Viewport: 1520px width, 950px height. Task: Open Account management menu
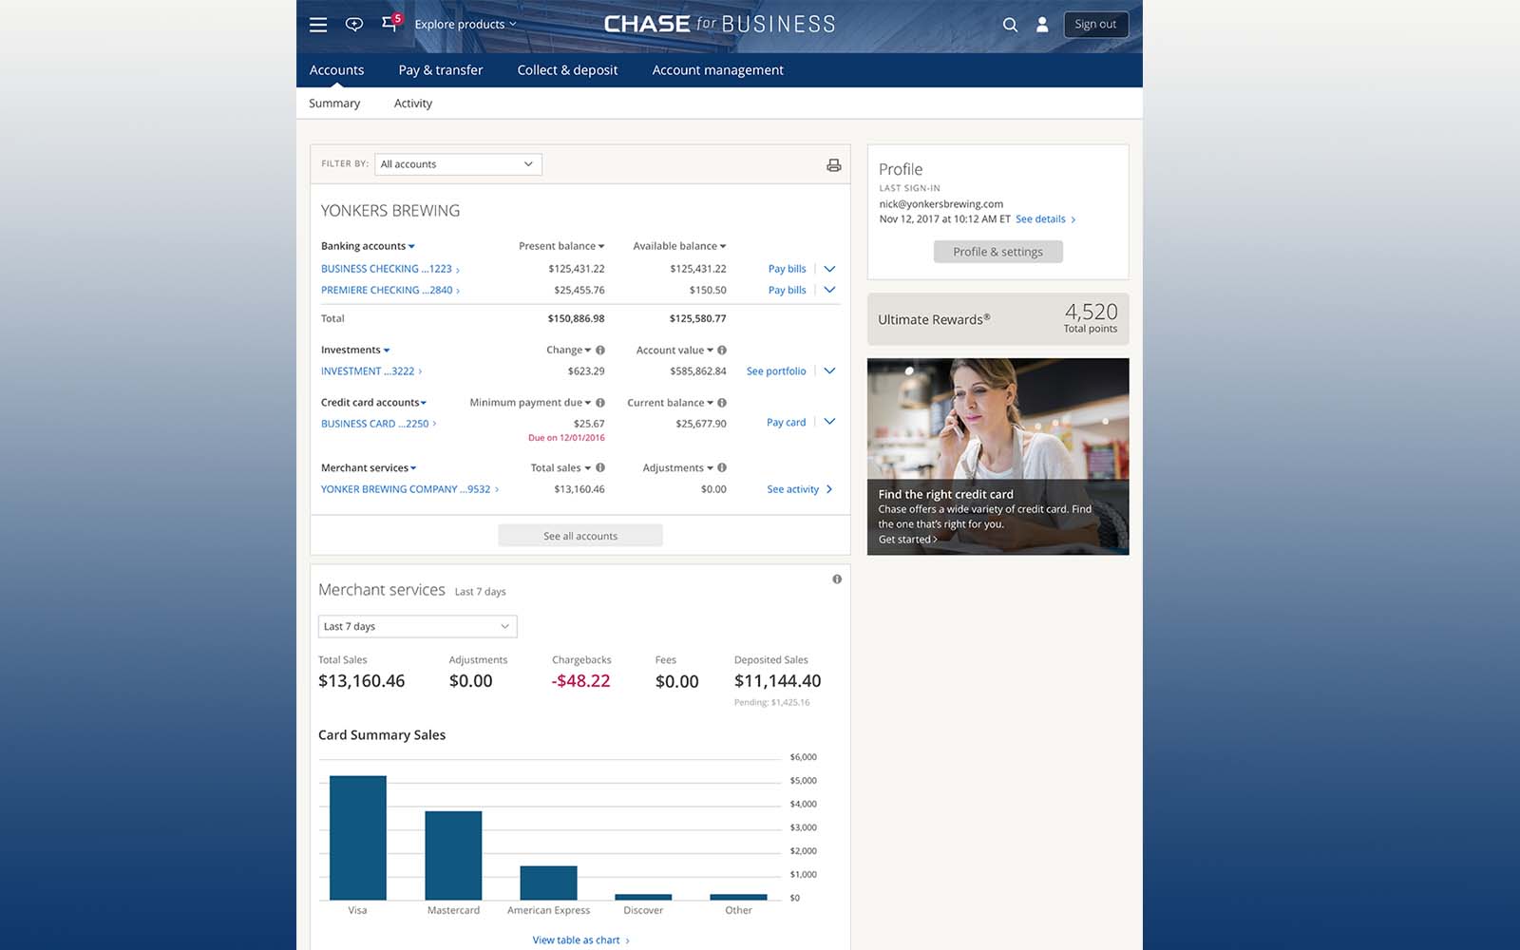point(717,70)
